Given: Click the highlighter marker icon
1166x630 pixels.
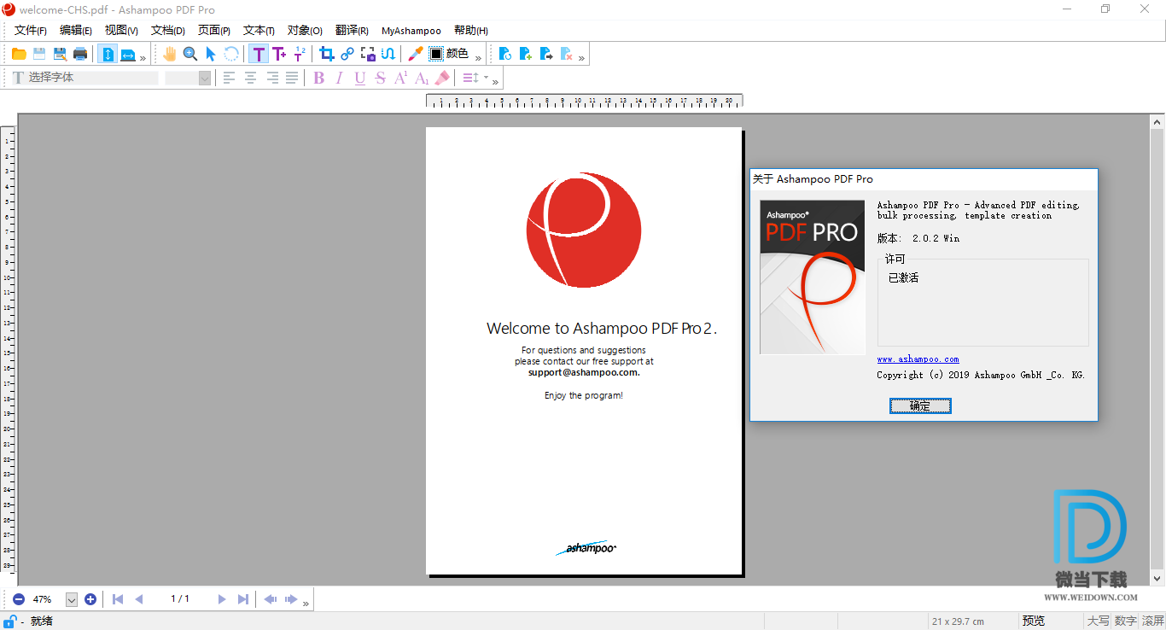Looking at the screenshot, I should coord(442,78).
